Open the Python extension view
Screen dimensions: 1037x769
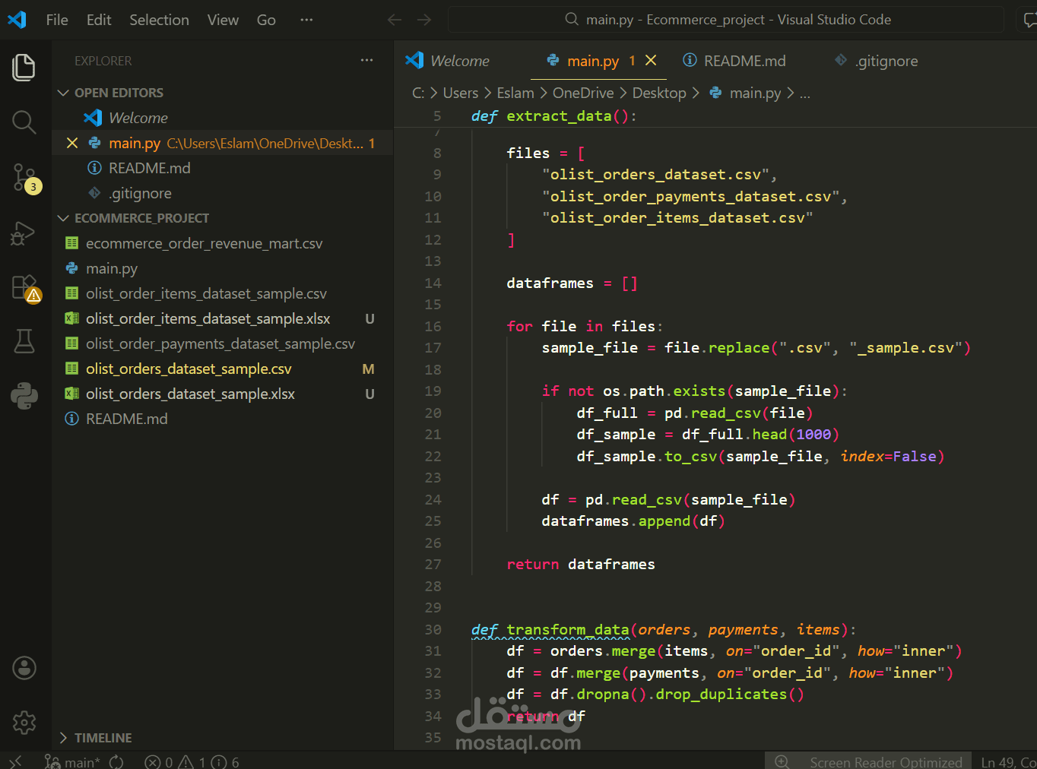pos(24,396)
